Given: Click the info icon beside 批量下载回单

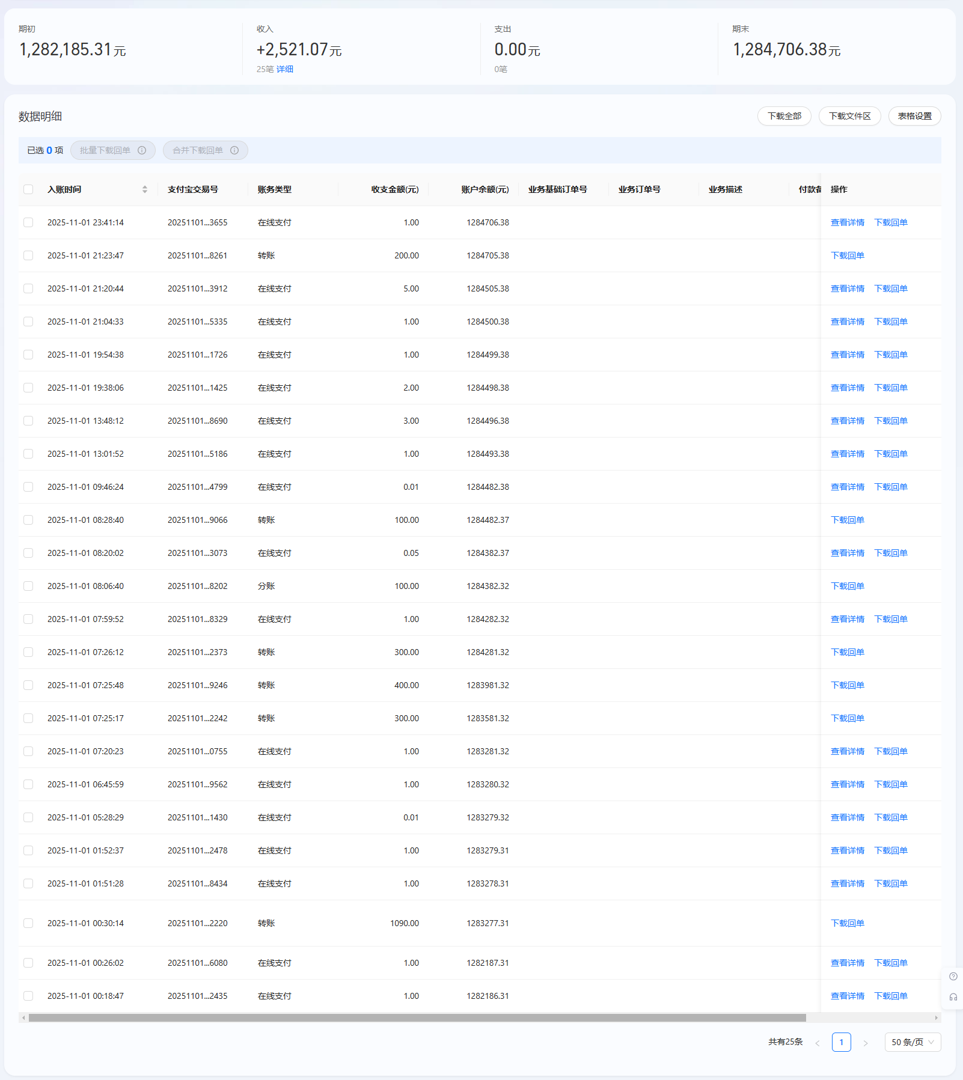Looking at the screenshot, I should 142,150.
